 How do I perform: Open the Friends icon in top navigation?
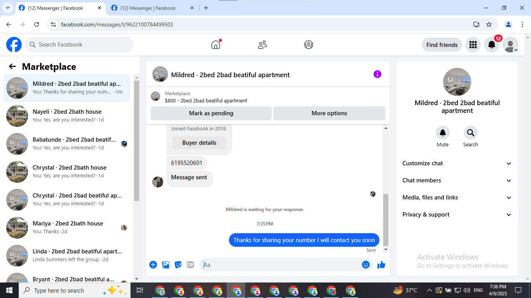[262, 45]
